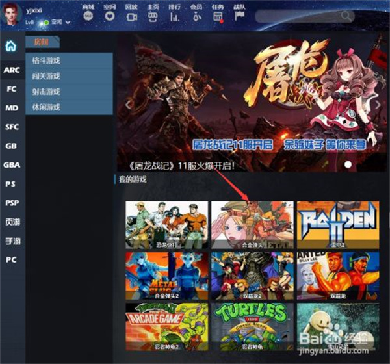390x364 pixels.
Task: Click the green online status indicator
Action: tap(46, 23)
